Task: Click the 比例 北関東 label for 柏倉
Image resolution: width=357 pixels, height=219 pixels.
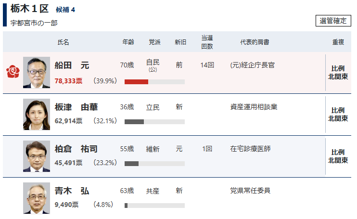Action: click(338, 156)
